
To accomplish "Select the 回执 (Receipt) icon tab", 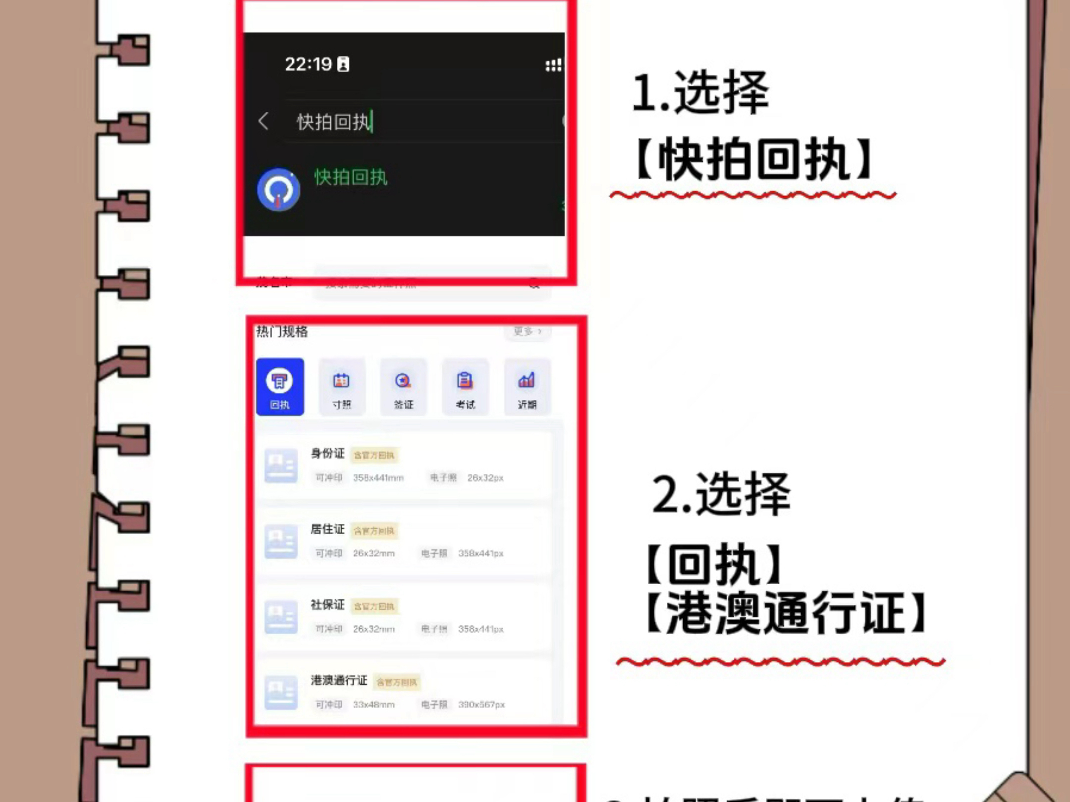I will pos(280,387).
